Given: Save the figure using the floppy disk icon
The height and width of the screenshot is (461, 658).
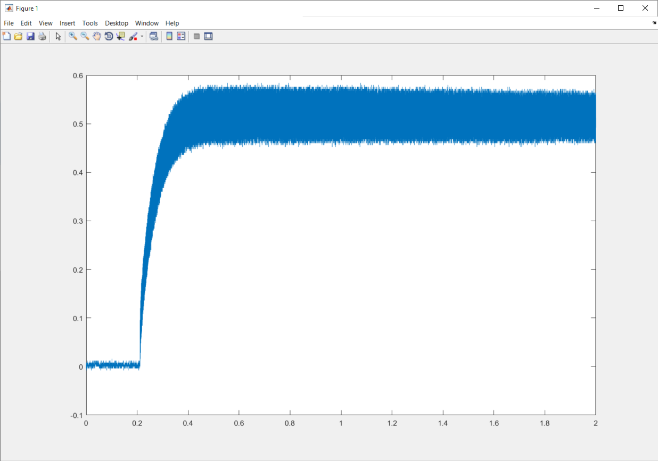Looking at the screenshot, I should pyautogui.click(x=30, y=36).
